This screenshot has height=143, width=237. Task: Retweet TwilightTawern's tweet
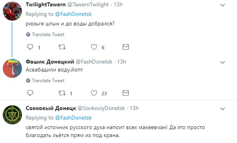pyautogui.click(x=62, y=47)
